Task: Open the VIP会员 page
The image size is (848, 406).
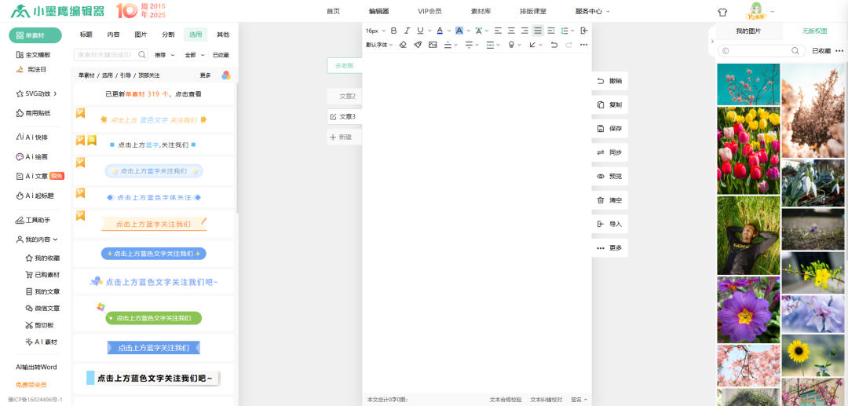Action: pyautogui.click(x=429, y=11)
